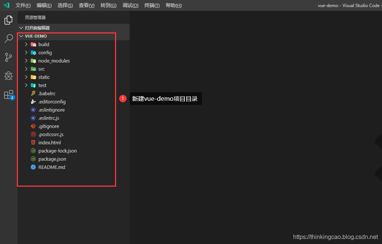The width and height of the screenshot is (382, 244).
Task: Open the 编辑(E) menu
Action: click(x=44, y=5)
